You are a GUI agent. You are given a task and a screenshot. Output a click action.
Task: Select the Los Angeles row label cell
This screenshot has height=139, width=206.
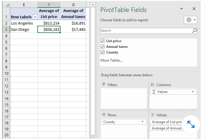point(24,23)
